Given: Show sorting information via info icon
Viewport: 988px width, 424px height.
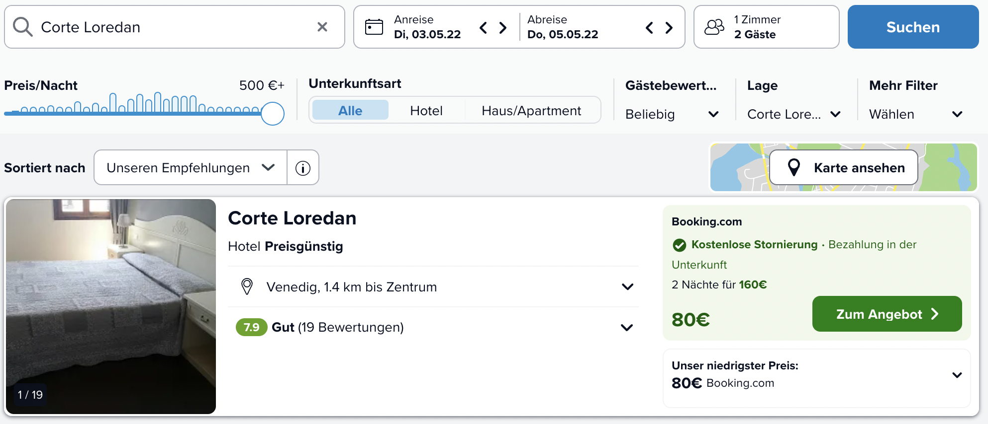Looking at the screenshot, I should point(303,168).
